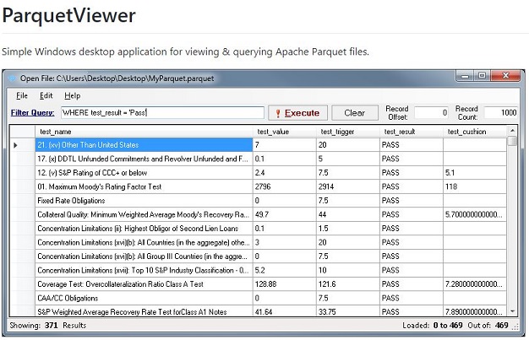Select the 'Fixed Rate Obligations' cell
Screen dimensions: 529x340
144,201
